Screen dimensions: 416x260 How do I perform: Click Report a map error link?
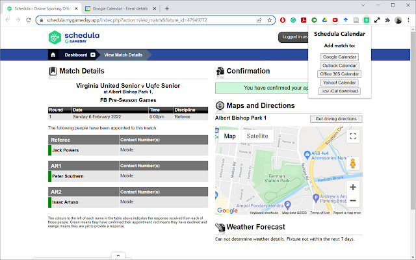(x=347, y=213)
